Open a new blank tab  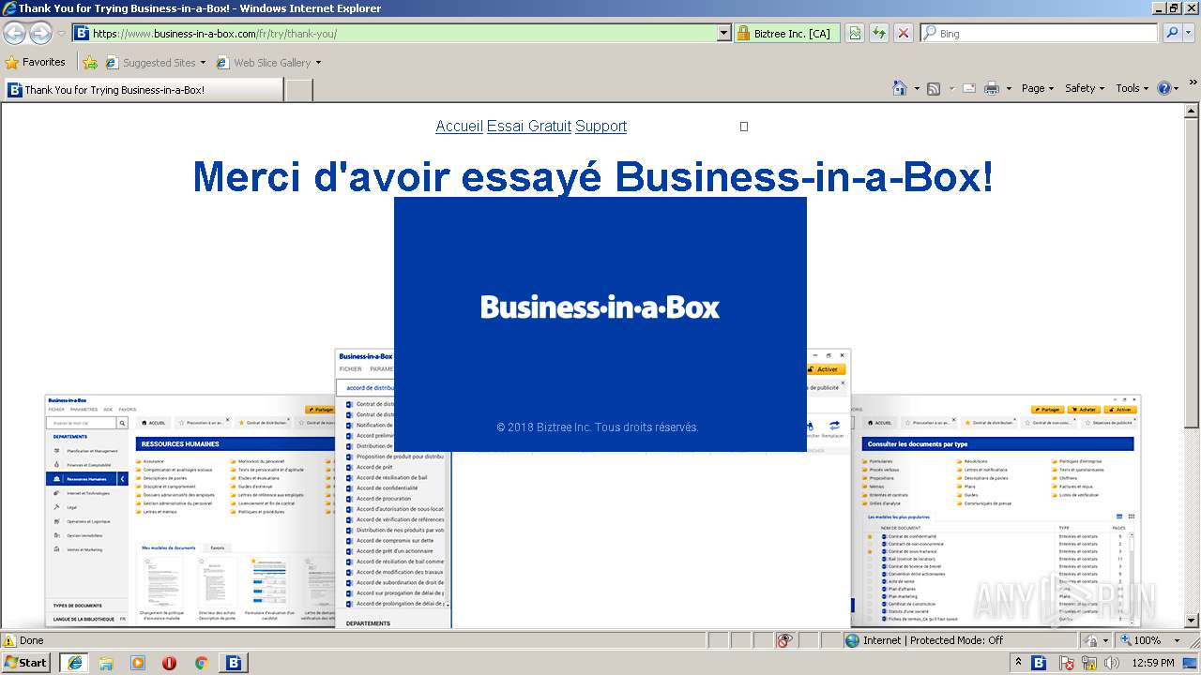298,90
